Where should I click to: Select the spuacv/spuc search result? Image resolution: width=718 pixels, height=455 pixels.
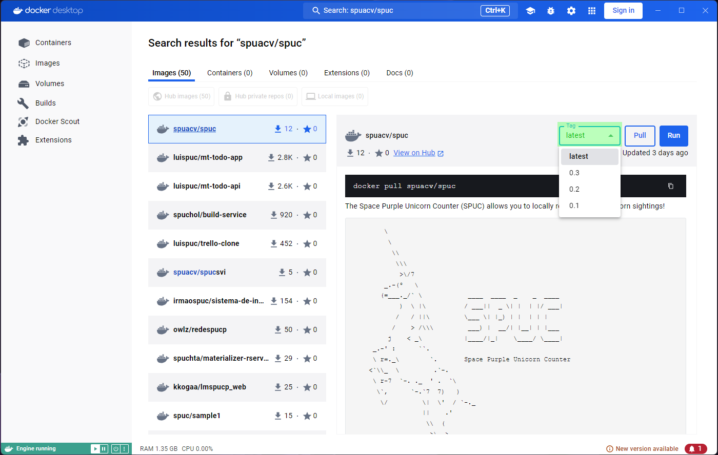[x=237, y=129]
